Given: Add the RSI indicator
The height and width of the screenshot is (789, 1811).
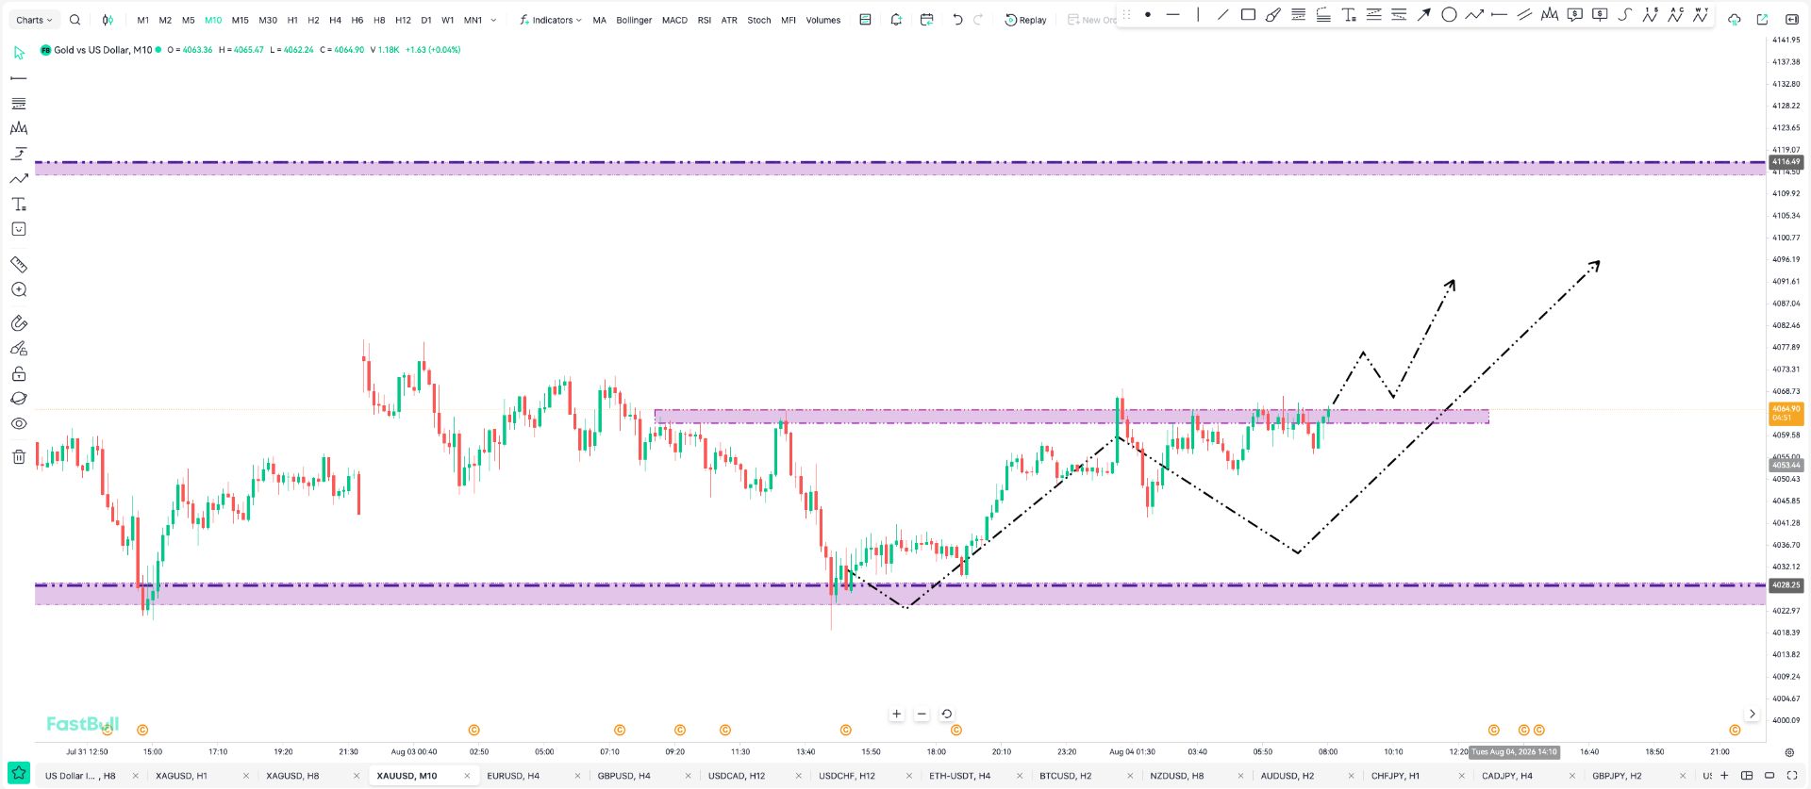Looking at the screenshot, I should 705,20.
